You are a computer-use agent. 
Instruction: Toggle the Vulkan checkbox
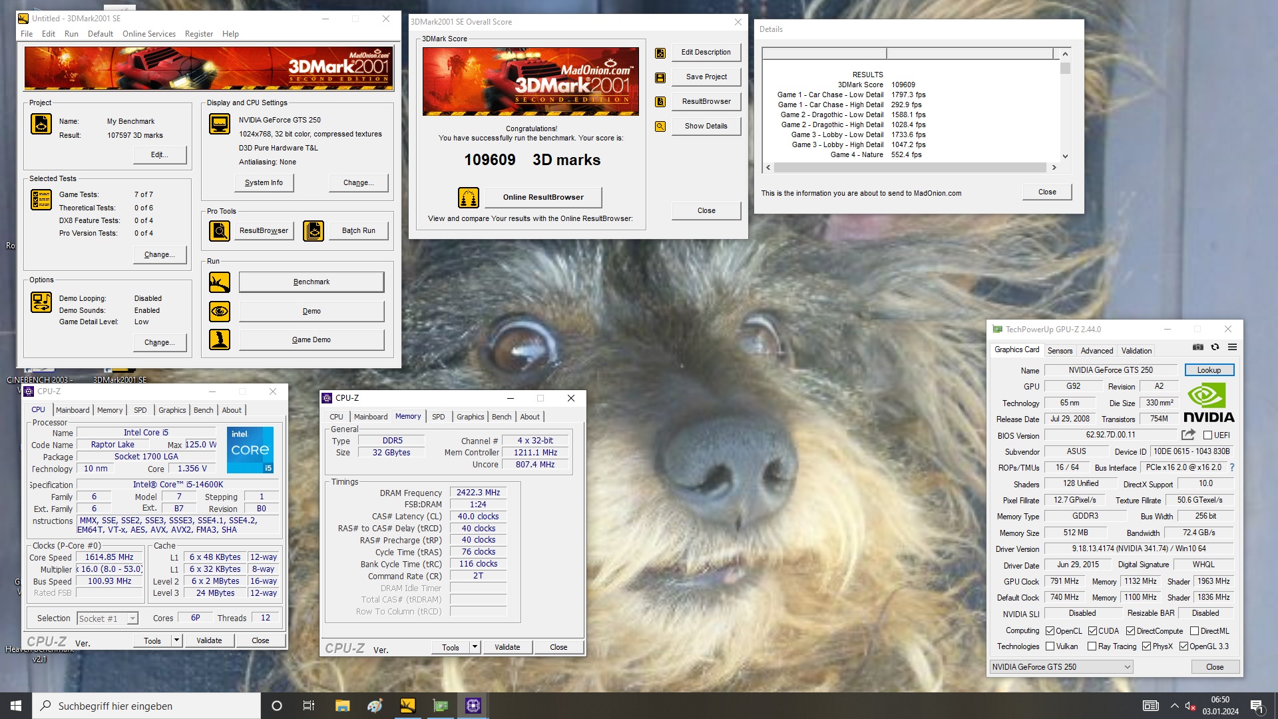point(1050,646)
